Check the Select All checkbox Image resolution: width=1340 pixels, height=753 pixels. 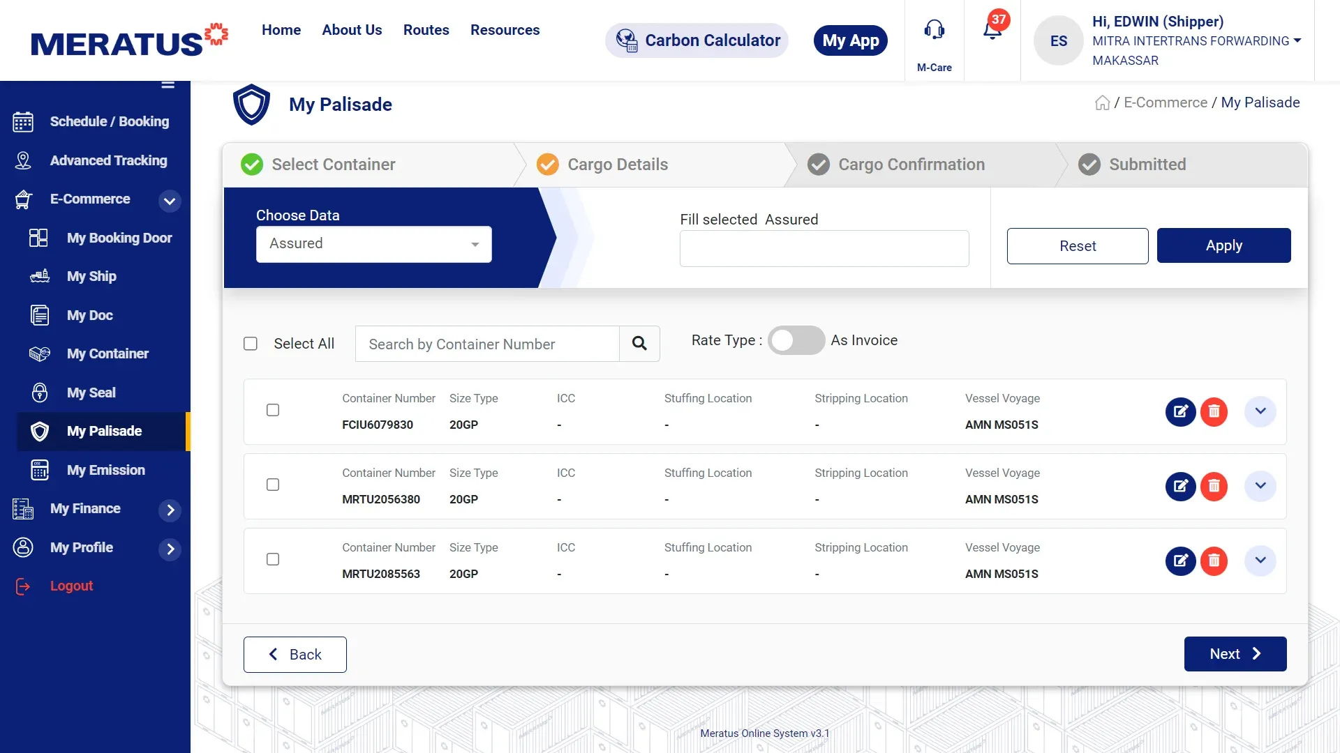tap(251, 344)
